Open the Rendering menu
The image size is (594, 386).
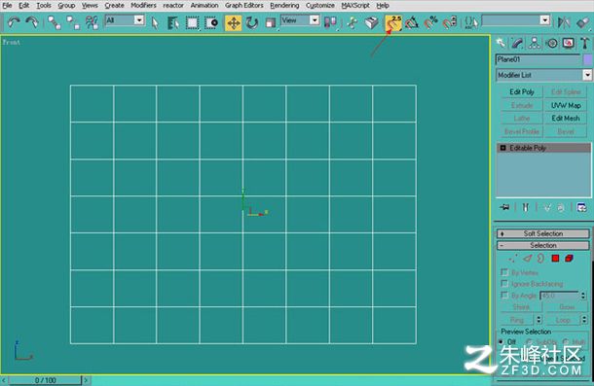tap(284, 5)
